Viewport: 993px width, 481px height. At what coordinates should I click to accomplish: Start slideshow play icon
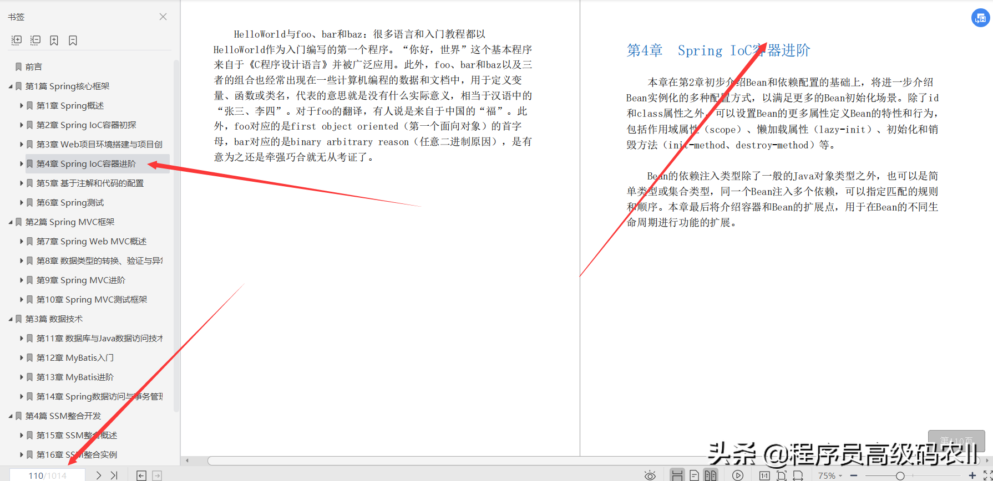click(737, 475)
